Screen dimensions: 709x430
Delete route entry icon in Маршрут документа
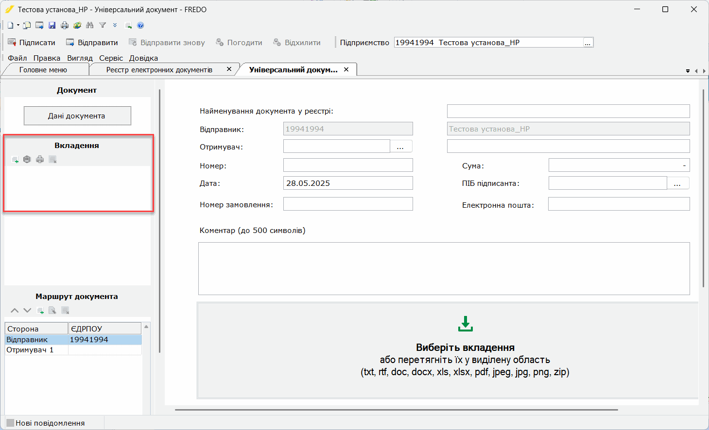65,311
